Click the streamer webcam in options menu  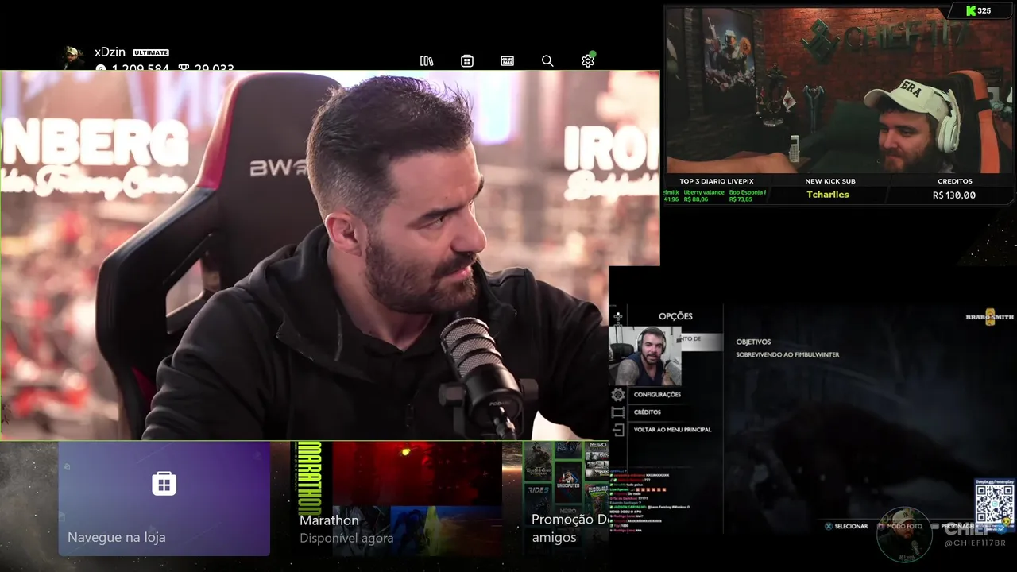tap(645, 356)
